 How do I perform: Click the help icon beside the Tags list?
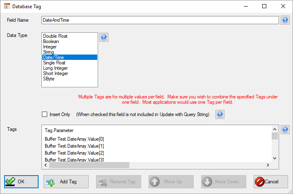pyautogui.click(x=285, y=130)
